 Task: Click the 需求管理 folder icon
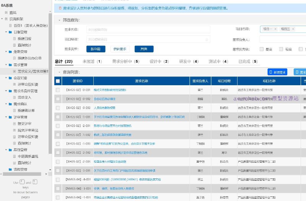(x=10, y=65)
